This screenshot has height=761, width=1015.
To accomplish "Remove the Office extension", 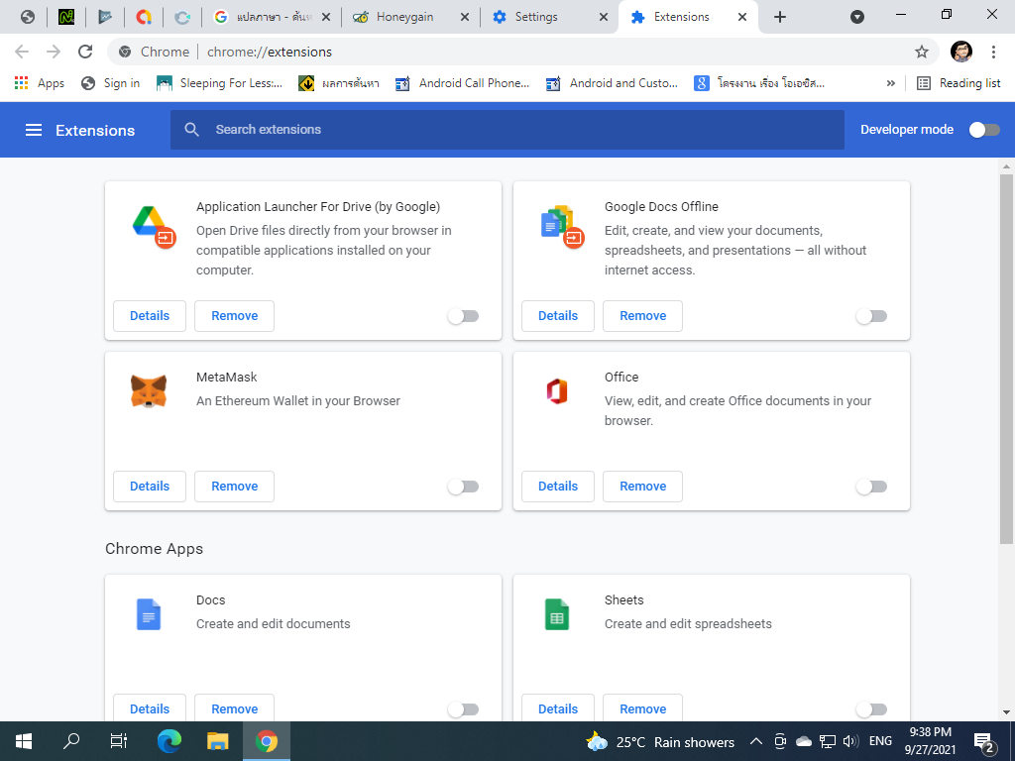I will click(x=642, y=487).
